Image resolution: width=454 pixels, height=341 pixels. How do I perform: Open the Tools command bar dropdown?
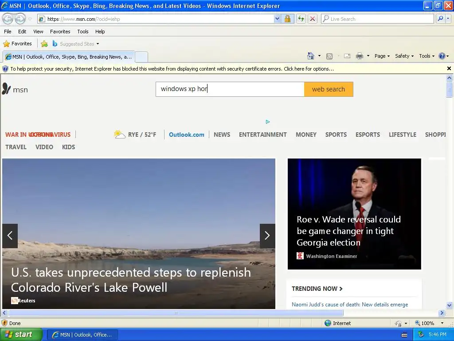click(x=427, y=56)
